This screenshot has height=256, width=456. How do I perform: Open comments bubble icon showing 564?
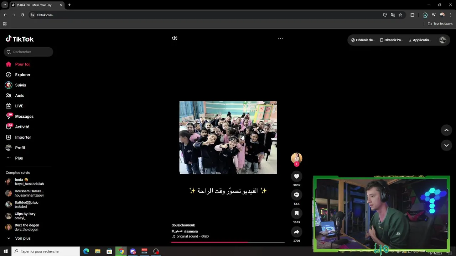pos(296,195)
